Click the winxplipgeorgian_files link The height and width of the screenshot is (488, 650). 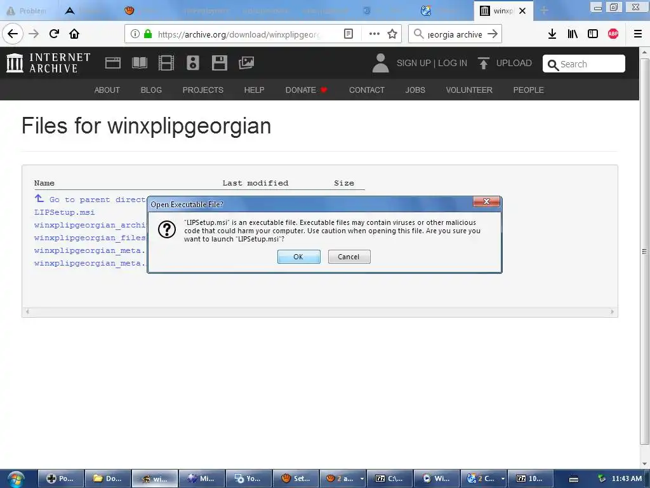pyautogui.click(x=90, y=238)
